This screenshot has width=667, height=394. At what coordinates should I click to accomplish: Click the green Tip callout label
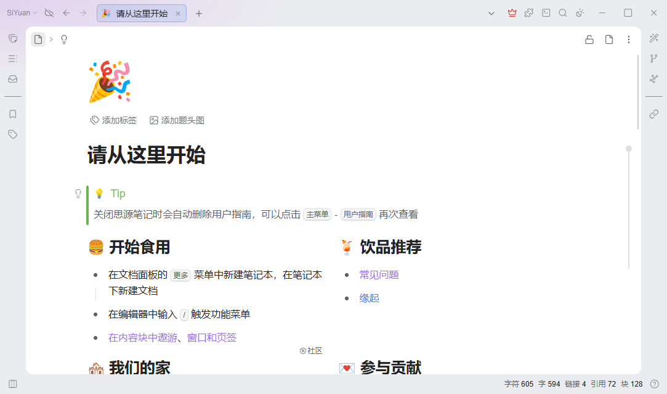(118, 194)
